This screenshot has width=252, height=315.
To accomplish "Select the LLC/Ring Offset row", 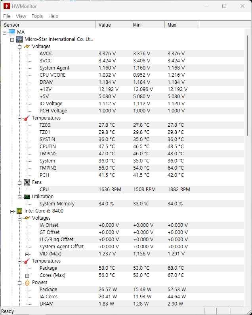I will 141,240.
